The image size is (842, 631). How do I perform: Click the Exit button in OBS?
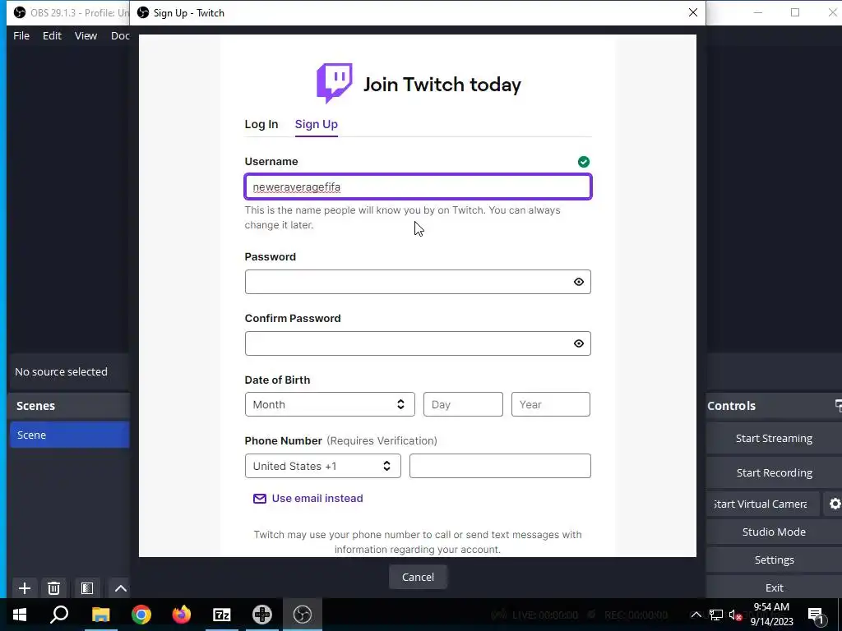click(774, 587)
